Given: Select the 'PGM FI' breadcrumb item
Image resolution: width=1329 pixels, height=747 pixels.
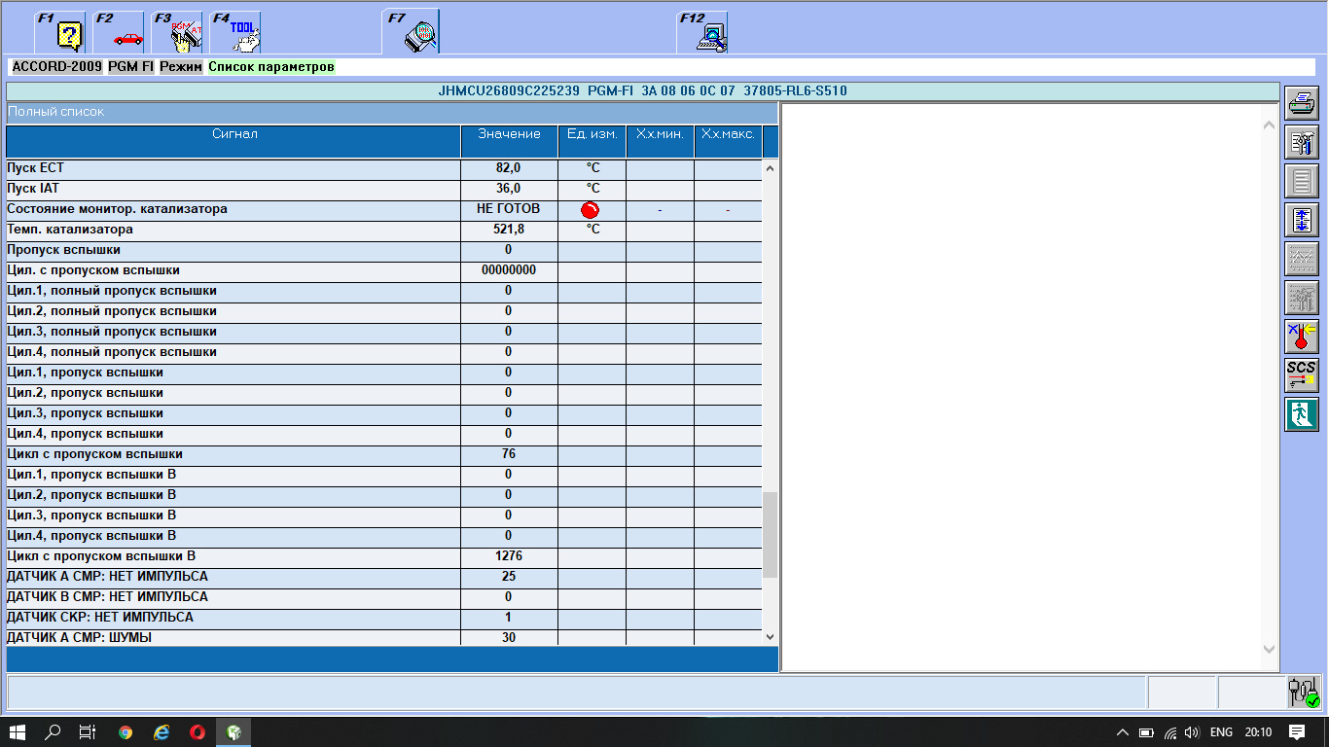Looking at the screenshot, I should coord(130,67).
